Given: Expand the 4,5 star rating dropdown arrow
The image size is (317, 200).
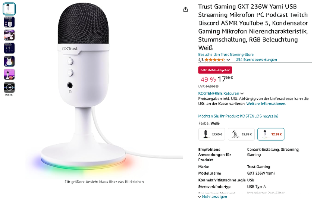Looking at the screenshot, I should (228, 60).
